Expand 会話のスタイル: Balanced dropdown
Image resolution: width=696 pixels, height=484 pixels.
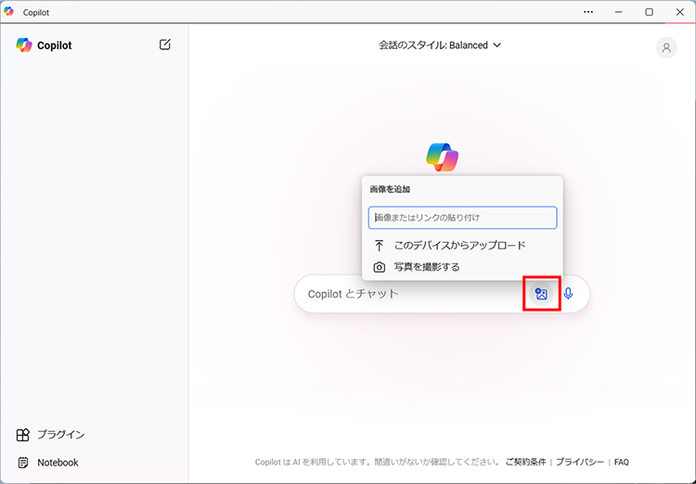[x=440, y=45]
